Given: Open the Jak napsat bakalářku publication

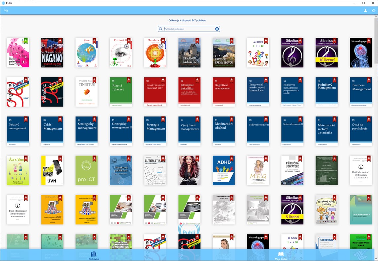Looking at the screenshot, I should pyautogui.click(x=189, y=92).
